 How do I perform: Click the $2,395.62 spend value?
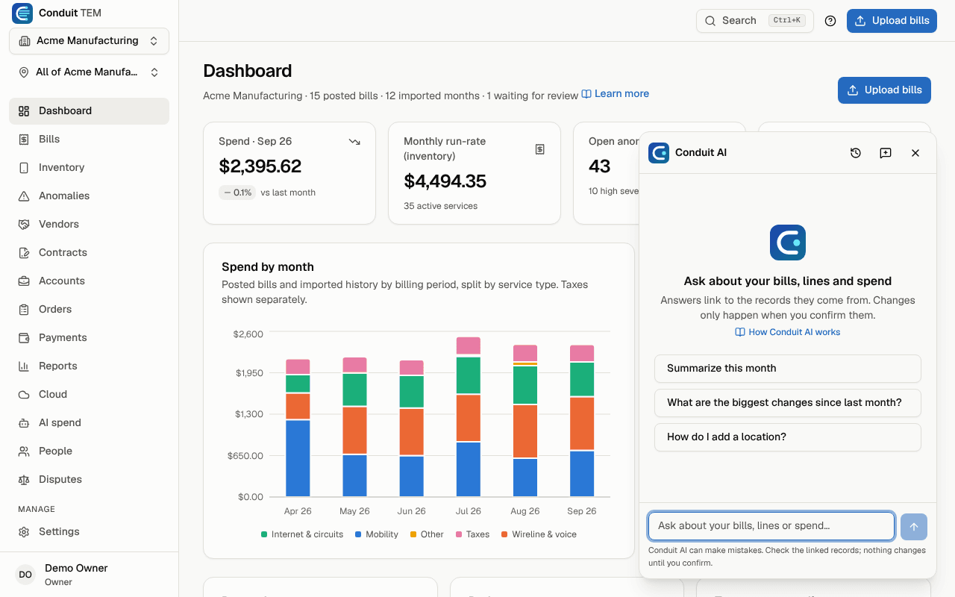point(260,166)
